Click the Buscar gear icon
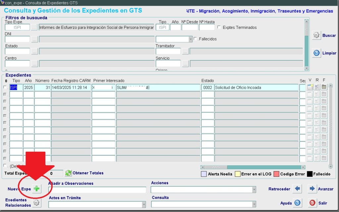Screen dimensions: 339x212 [x=316, y=35]
